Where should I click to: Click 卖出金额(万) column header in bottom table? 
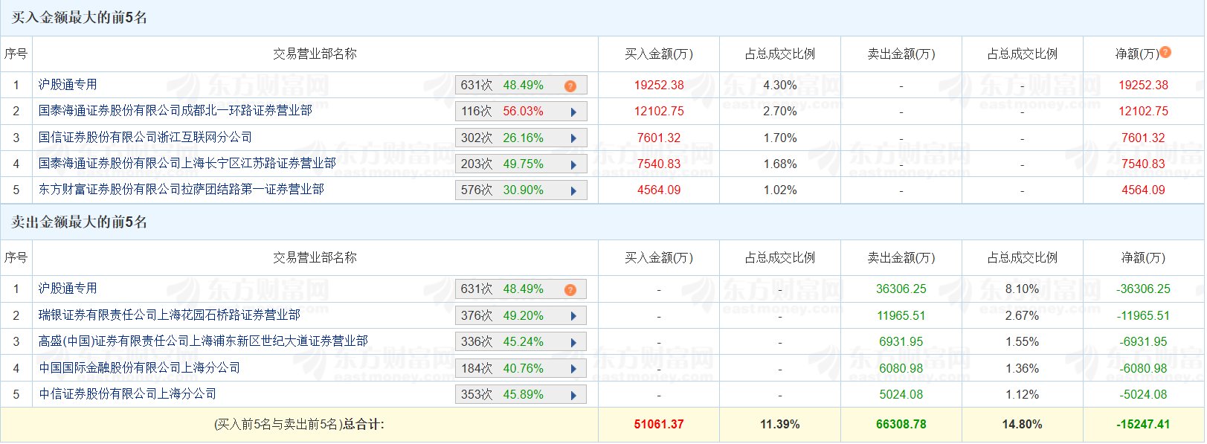click(x=901, y=258)
